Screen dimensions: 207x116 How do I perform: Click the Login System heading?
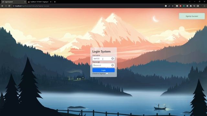coord(101,52)
